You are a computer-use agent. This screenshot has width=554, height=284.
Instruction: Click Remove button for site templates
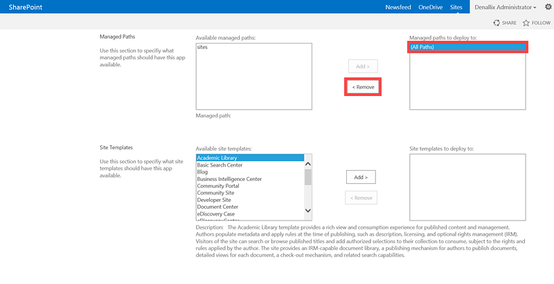[361, 198]
